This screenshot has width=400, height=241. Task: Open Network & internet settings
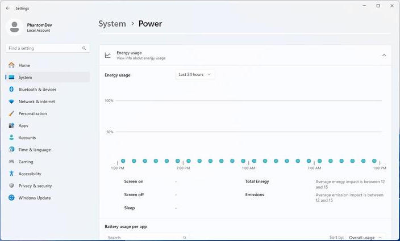pos(48,102)
